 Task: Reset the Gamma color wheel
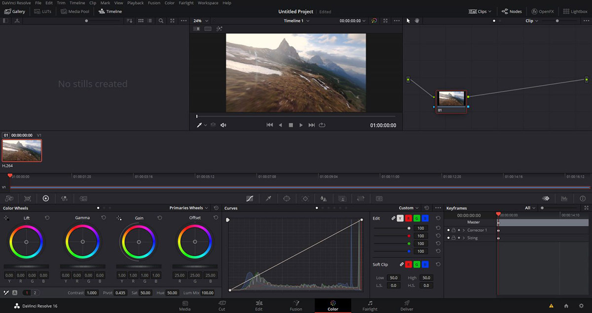(104, 218)
